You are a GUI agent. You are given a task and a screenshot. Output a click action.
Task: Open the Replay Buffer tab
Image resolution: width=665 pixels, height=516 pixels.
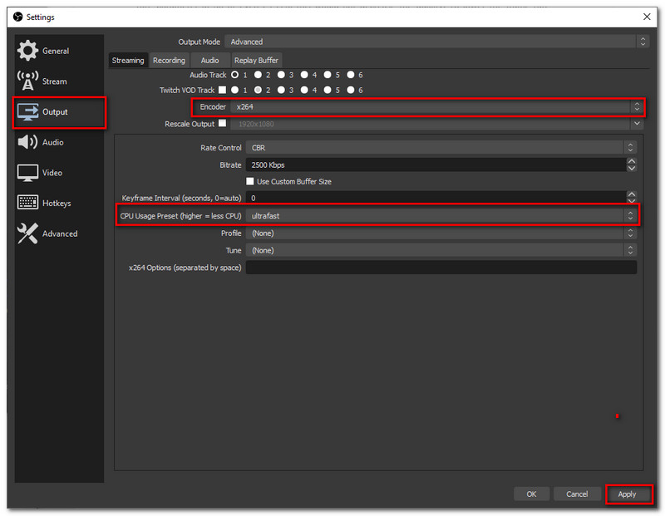point(256,60)
